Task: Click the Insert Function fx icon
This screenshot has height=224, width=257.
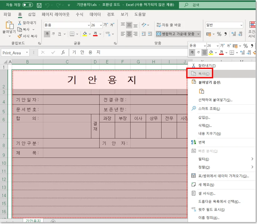Action: (x=63, y=53)
